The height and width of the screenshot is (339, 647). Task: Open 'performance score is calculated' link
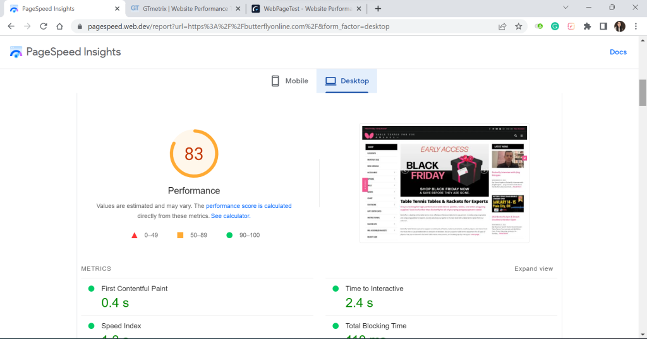[248, 206]
